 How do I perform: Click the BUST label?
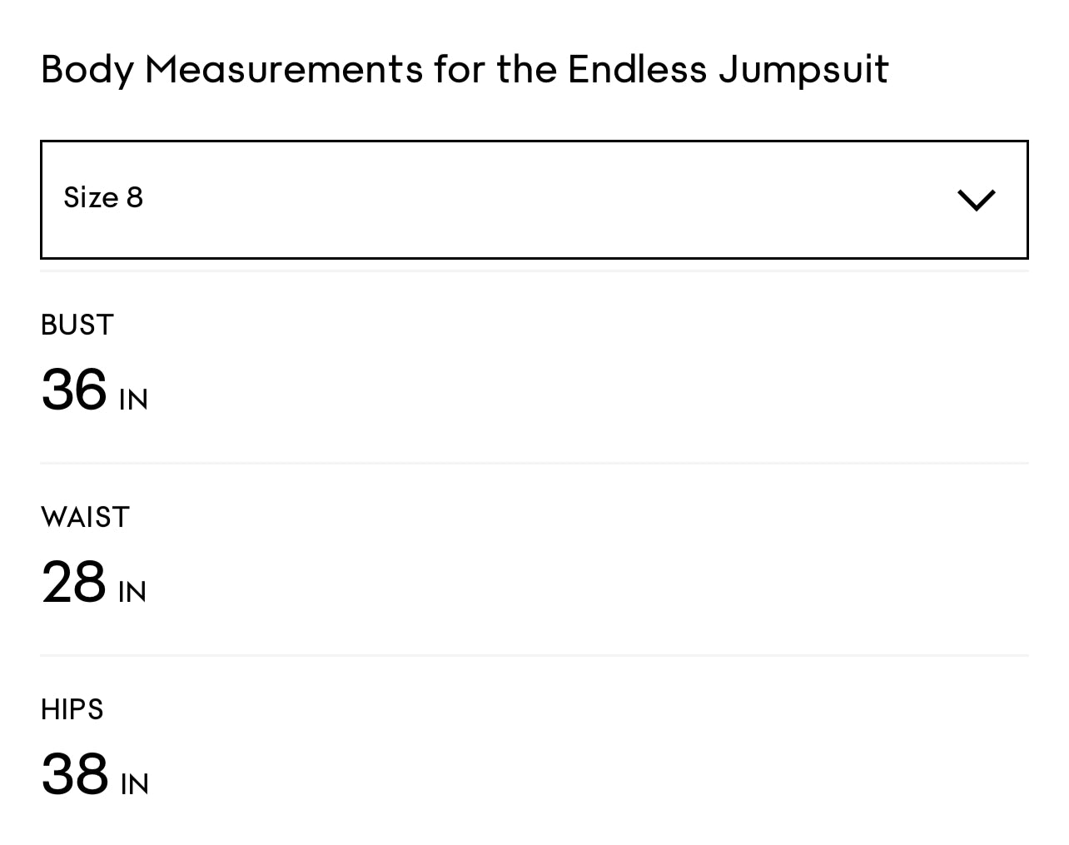tap(77, 325)
